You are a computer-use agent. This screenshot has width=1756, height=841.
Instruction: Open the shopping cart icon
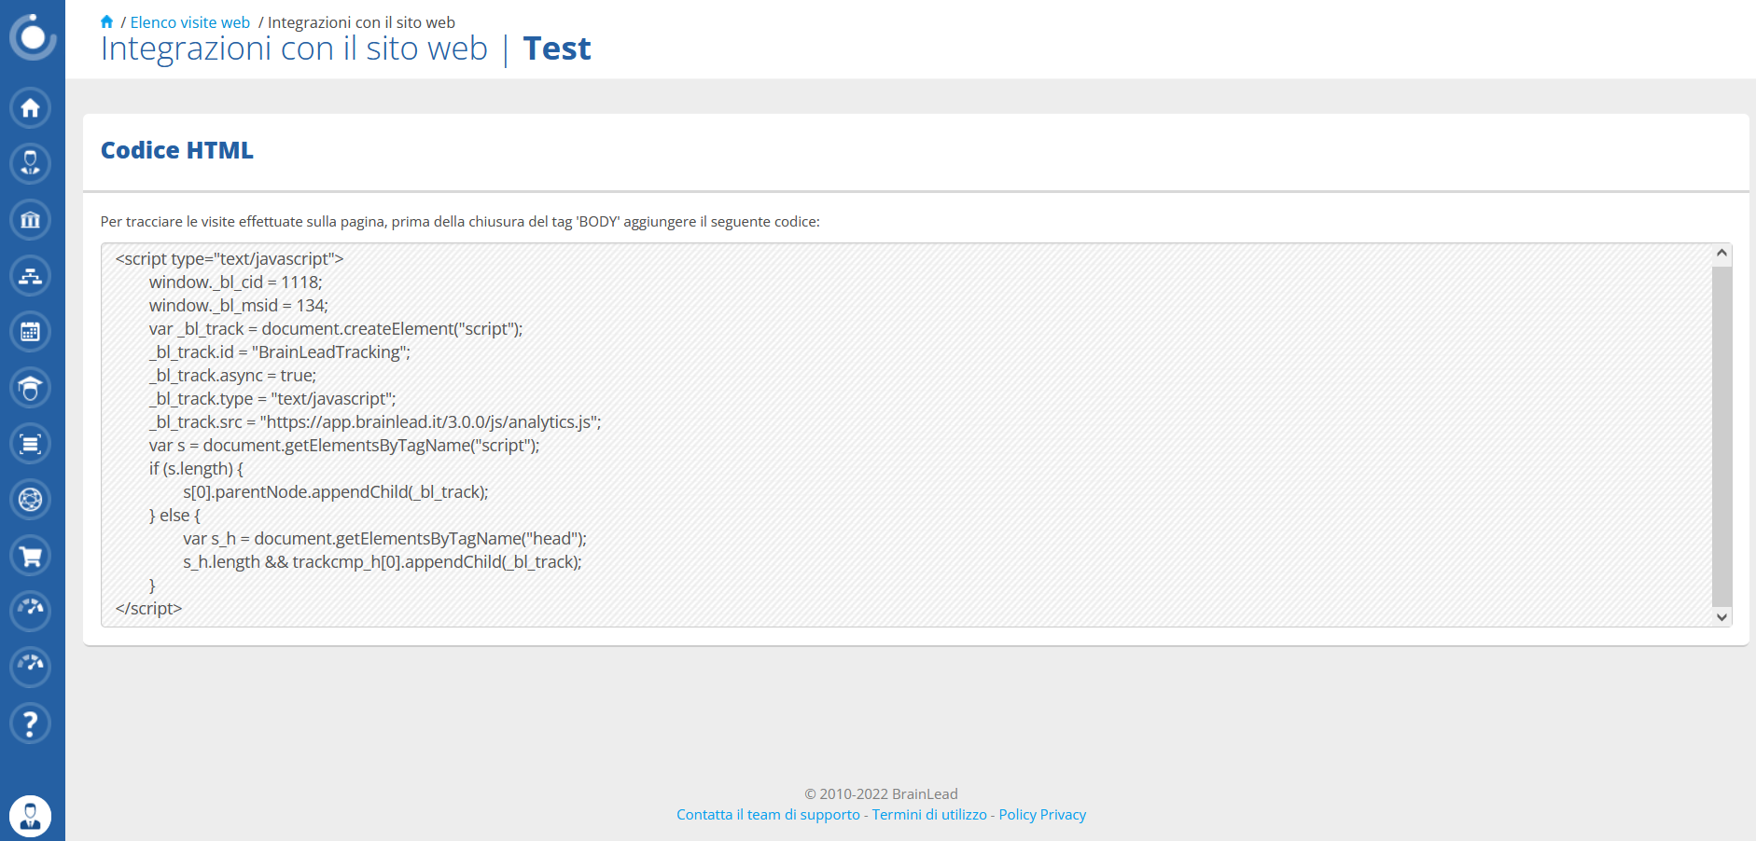[x=31, y=556]
